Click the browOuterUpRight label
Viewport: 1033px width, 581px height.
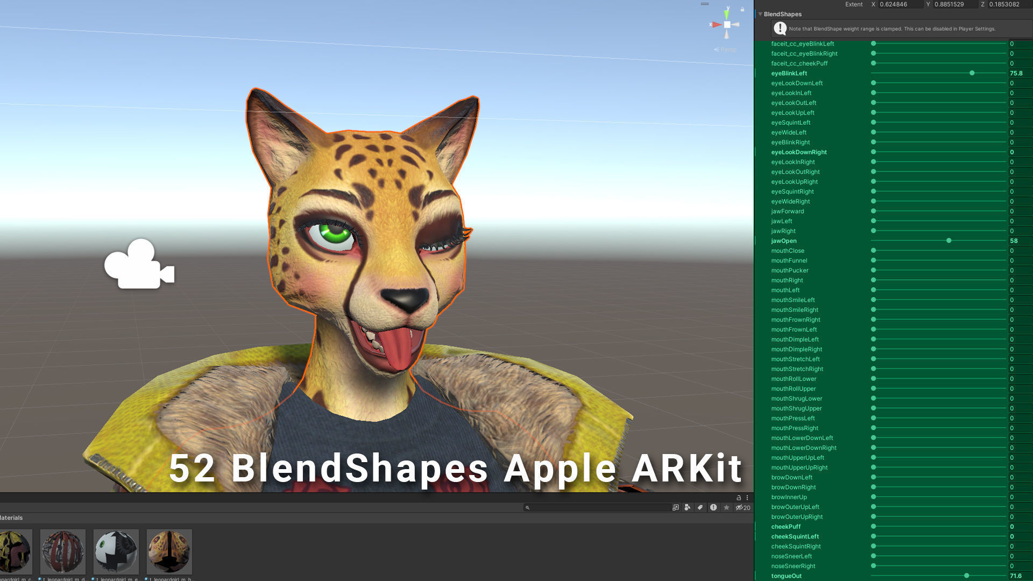[x=797, y=517]
